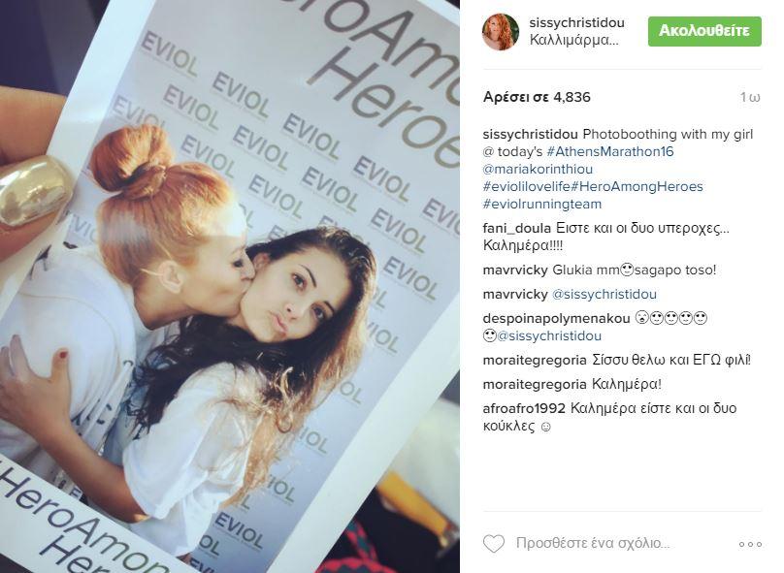Open fani_doula commenter profile
784x573 pixels.
click(517, 228)
